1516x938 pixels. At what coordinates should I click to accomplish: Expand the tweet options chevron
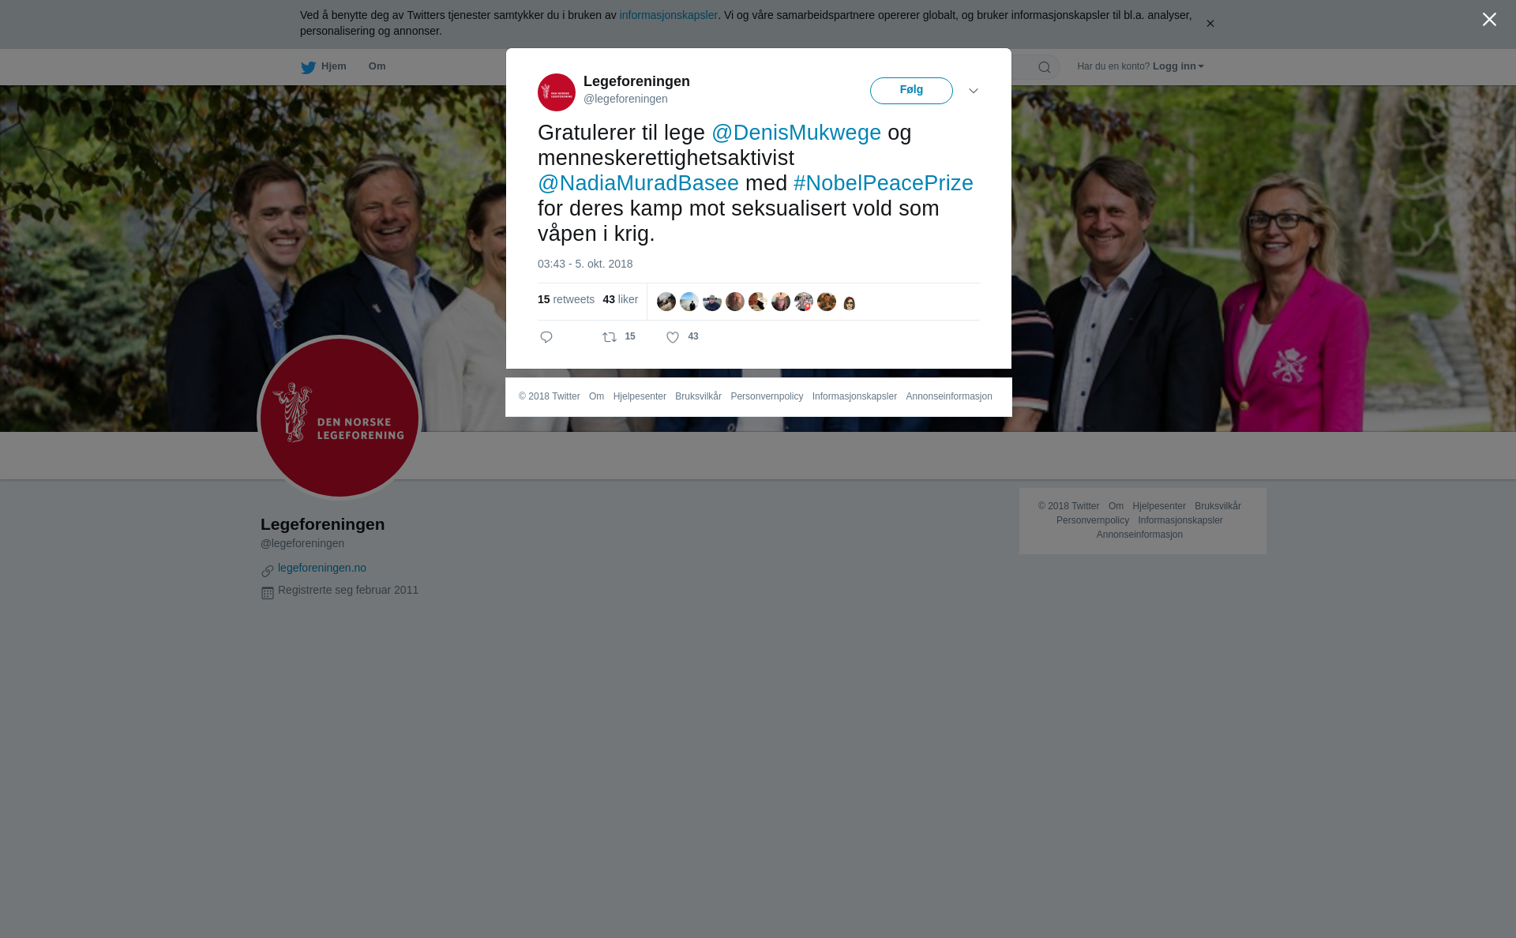974,91
